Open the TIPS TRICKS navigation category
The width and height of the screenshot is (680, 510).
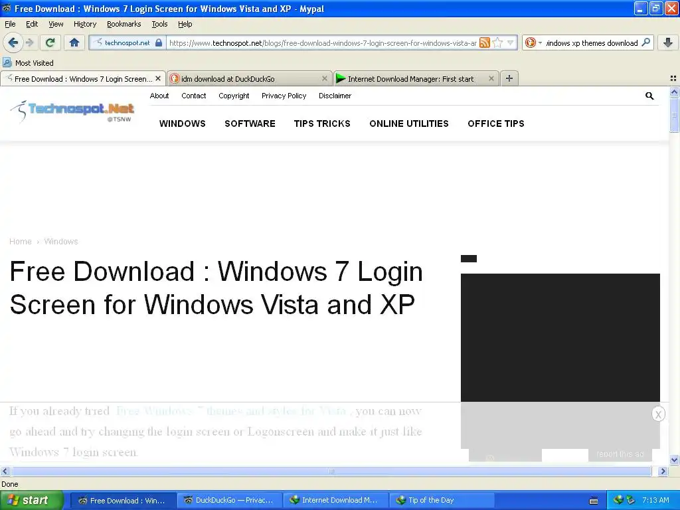click(322, 124)
